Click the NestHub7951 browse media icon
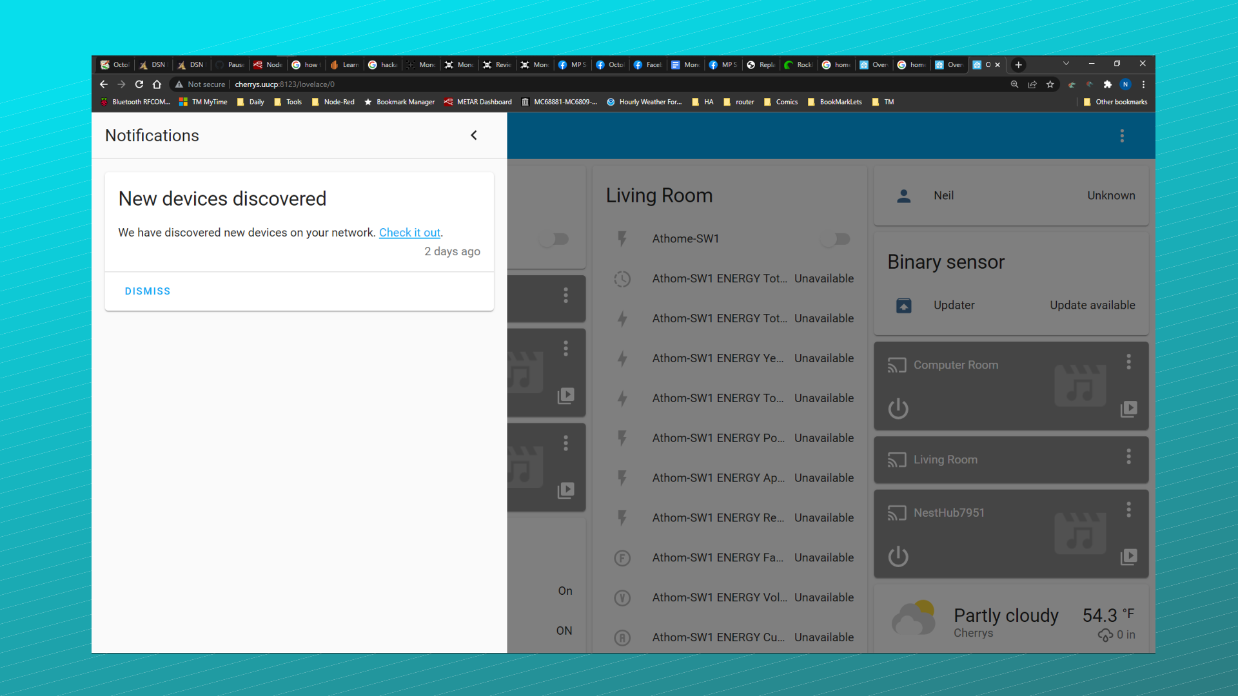Screen dimensions: 1238x696 click(1128, 556)
